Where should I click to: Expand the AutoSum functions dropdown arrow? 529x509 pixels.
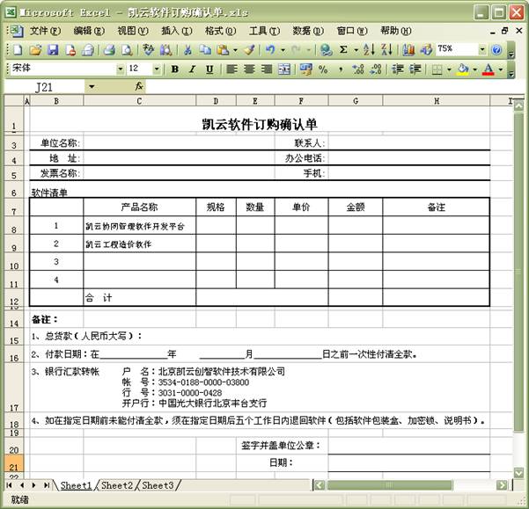[x=356, y=50]
